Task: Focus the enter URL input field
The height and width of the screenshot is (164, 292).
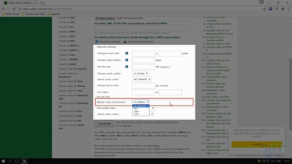Action: click(x=142, y=28)
